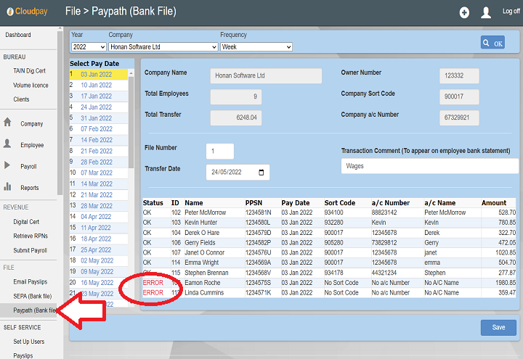Click the Employee person icon in sidebar

click(8, 144)
